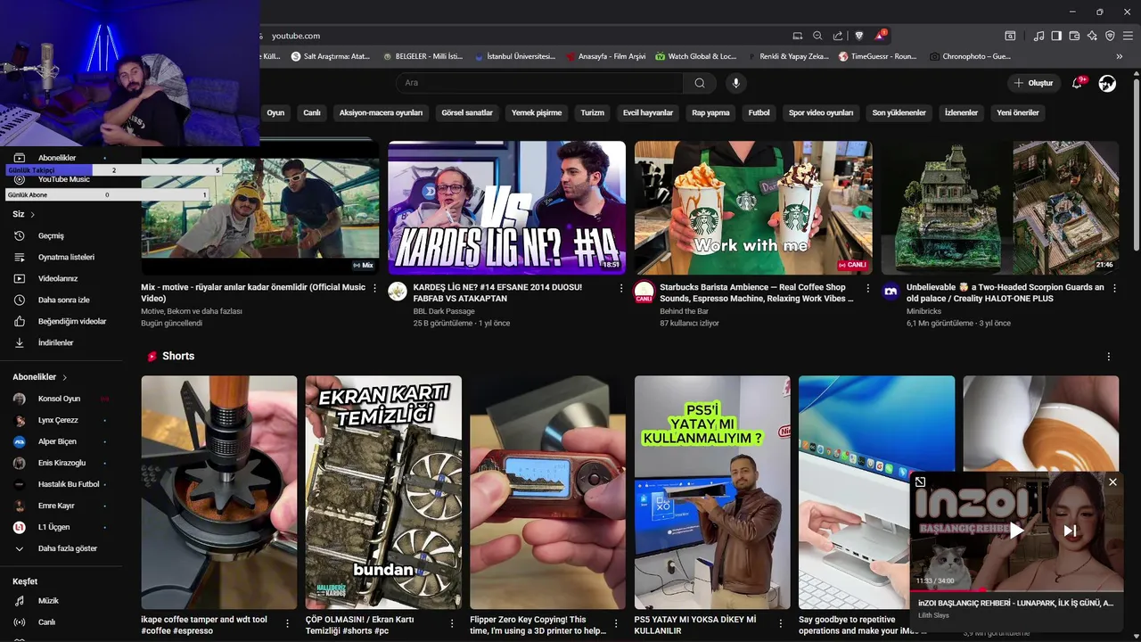Open options menu for KARDEŞ LİG NE? video
The height and width of the screenshot is (642, 1141).
[x=621, y=288]
